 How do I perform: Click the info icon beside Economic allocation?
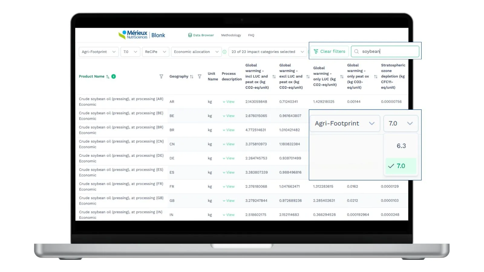pyautogui.click(x=224, y=52)
